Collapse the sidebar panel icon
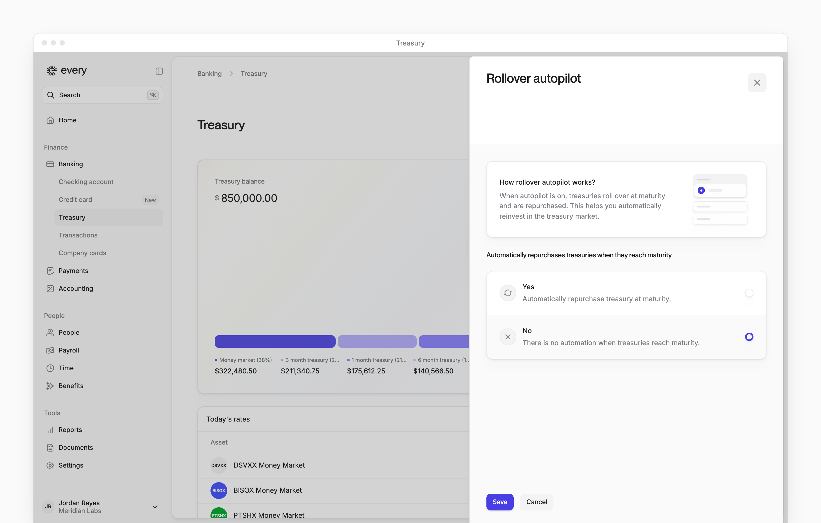821x523 pixels. pyautogui.click(x=159, y=71)
